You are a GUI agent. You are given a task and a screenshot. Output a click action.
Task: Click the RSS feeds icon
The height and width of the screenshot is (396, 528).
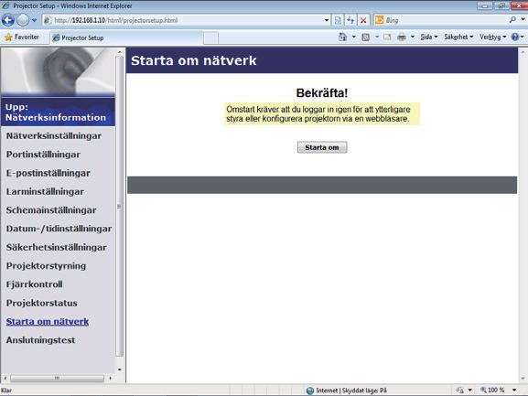click(x=366, y=37)
